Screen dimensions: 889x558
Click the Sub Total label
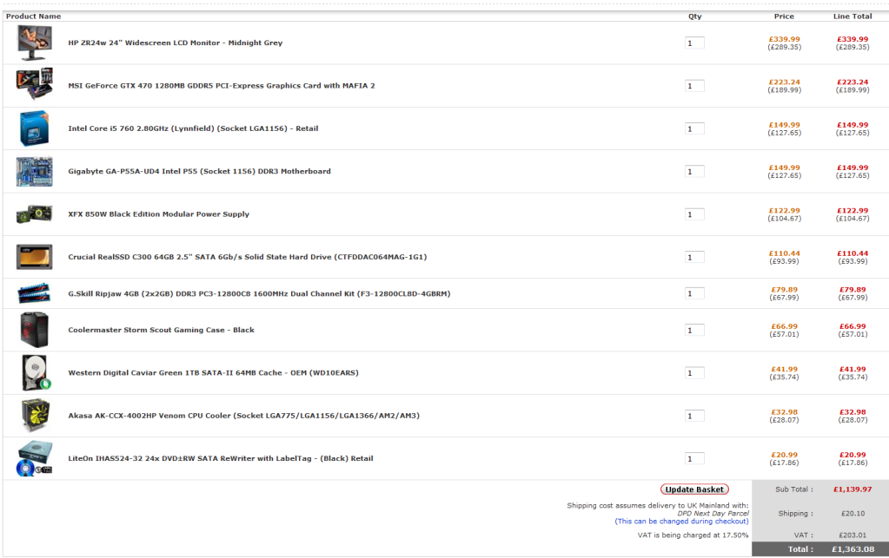(794, 489)
